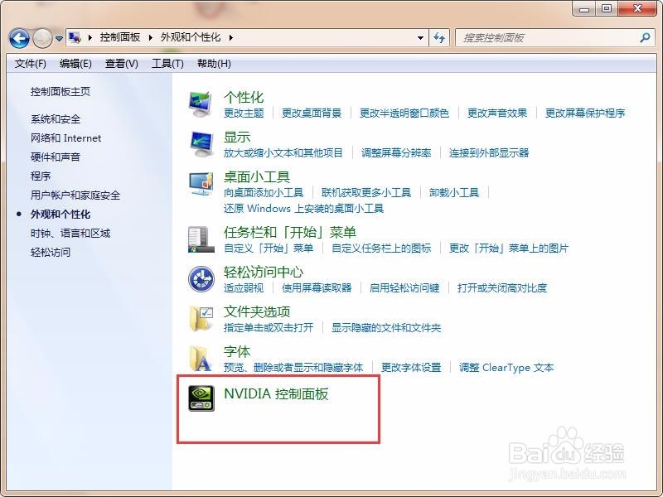This screenshot has height=497, width=663.
Task: Expand the recent pages dropdown beside navigation arrows
Action: [58, 37]
